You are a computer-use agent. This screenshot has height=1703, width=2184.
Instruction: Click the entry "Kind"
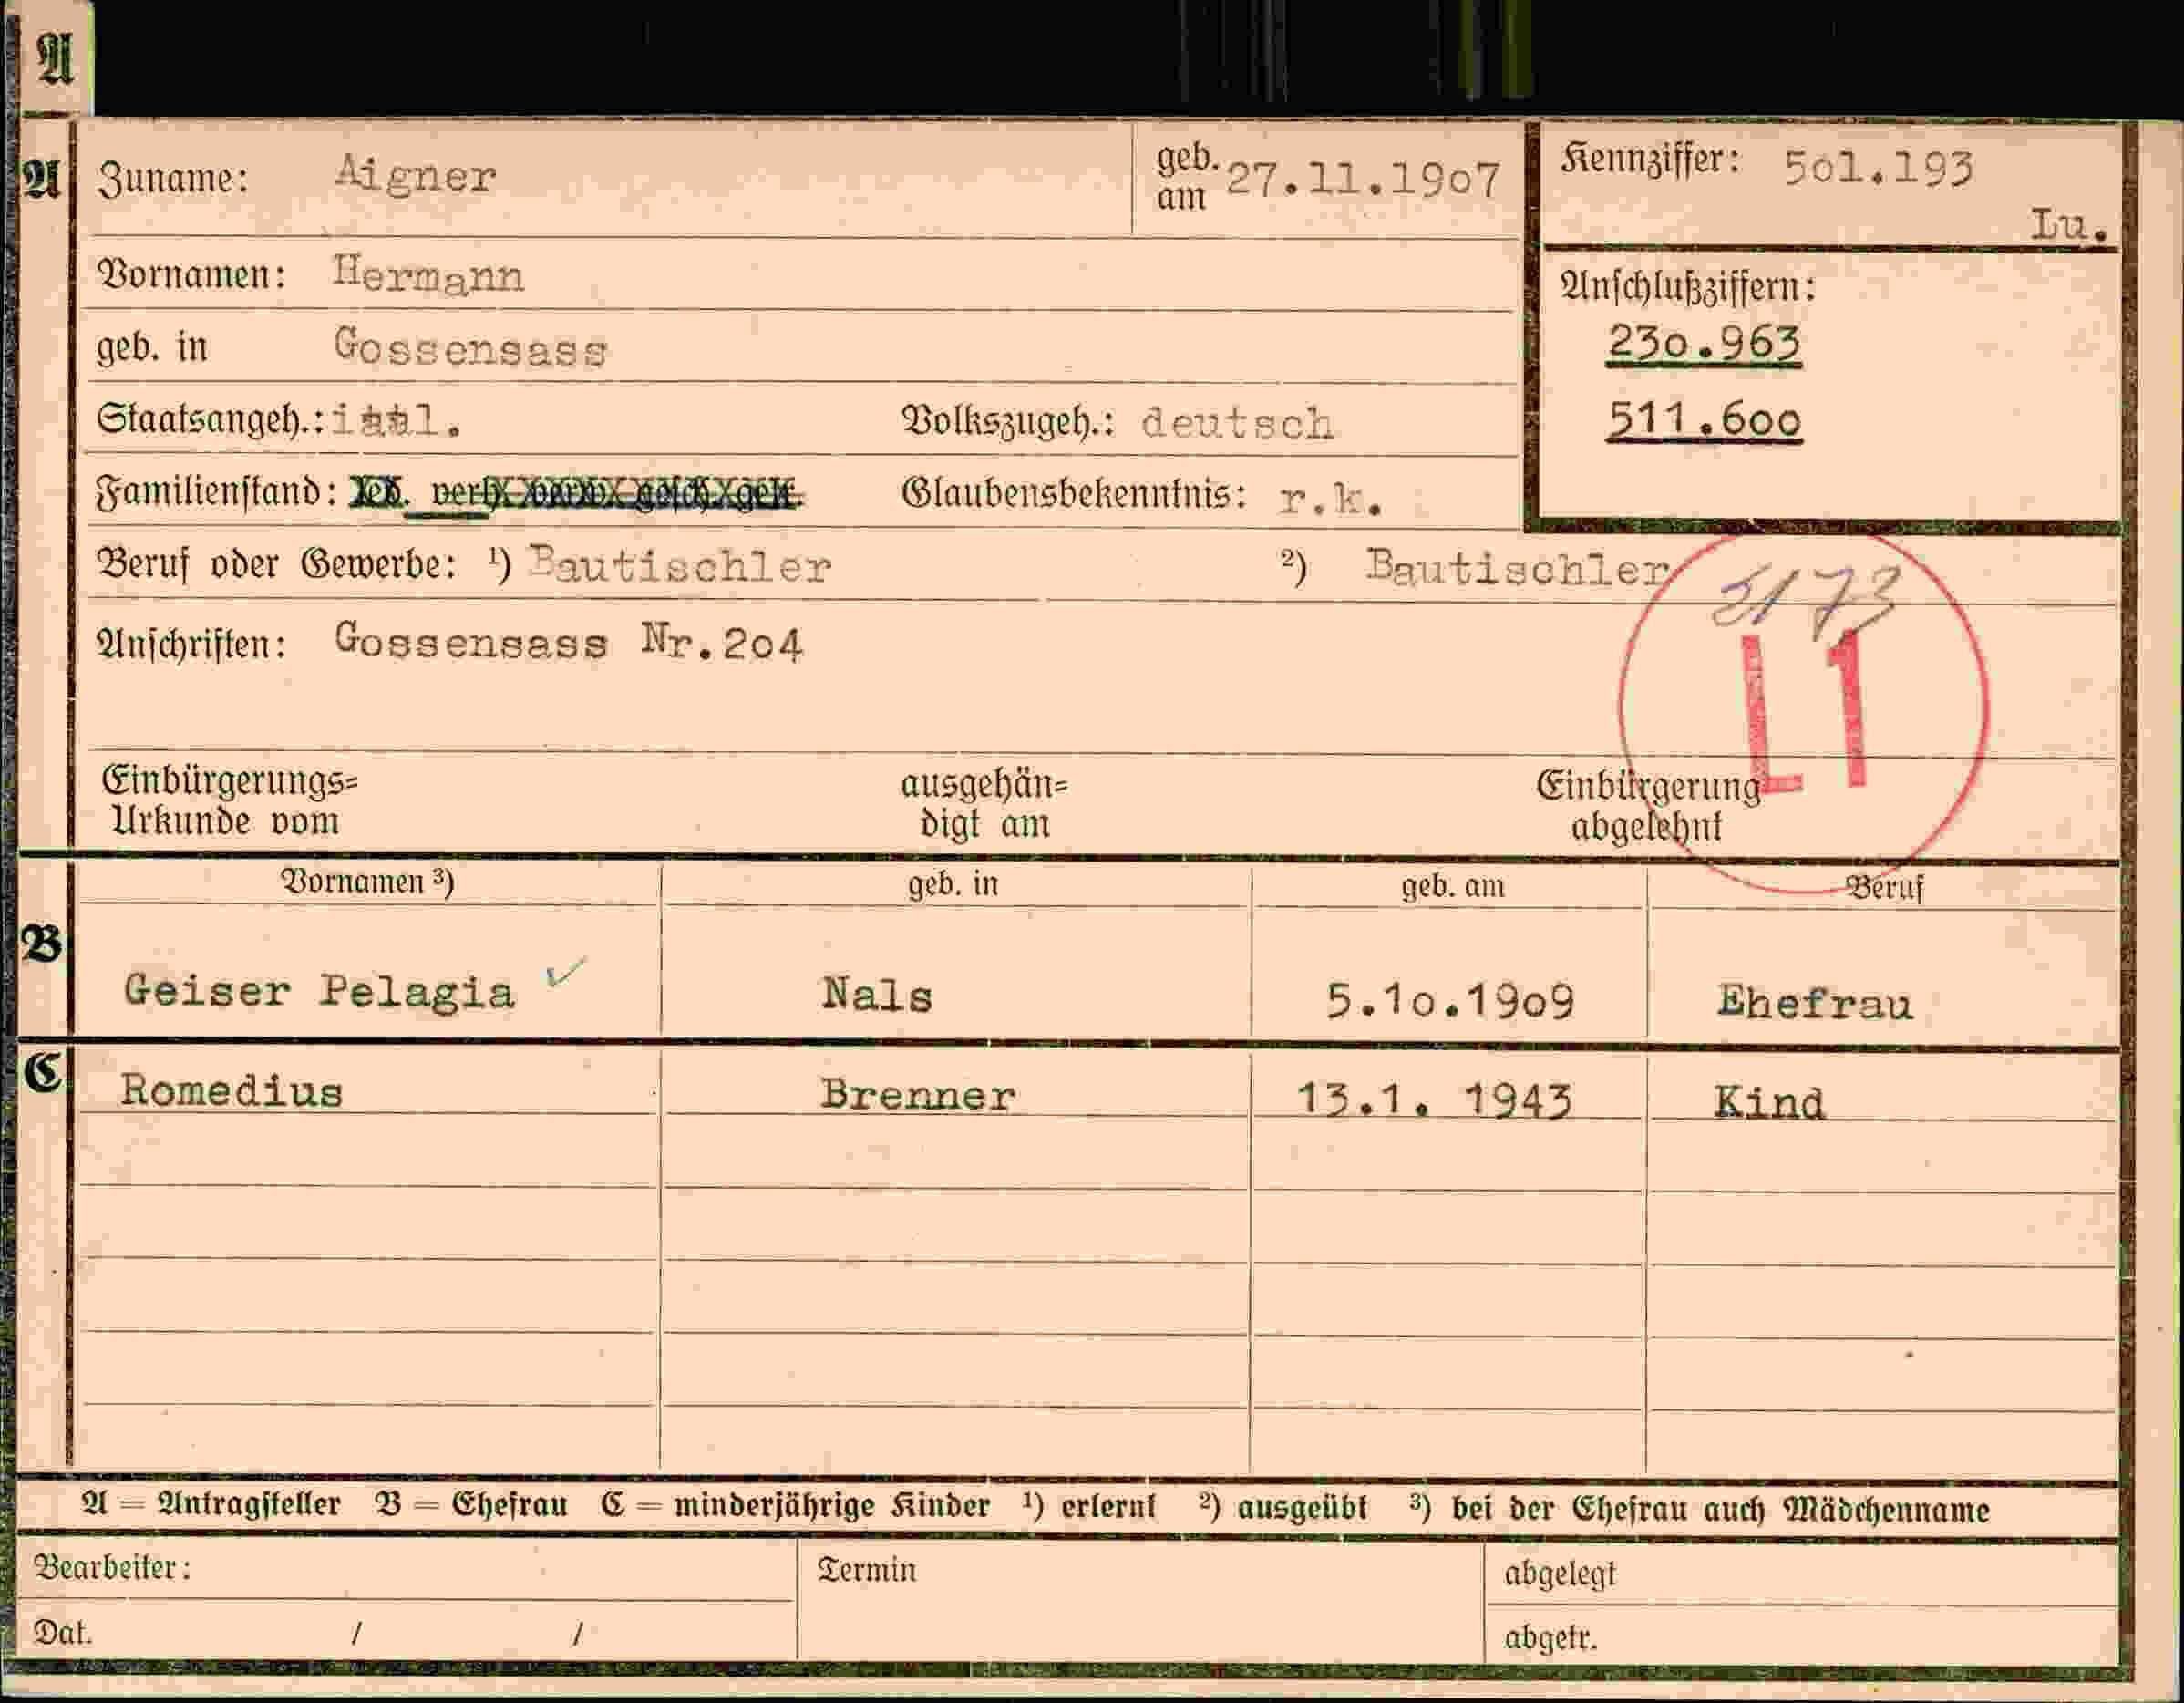pos(1769,1102)
